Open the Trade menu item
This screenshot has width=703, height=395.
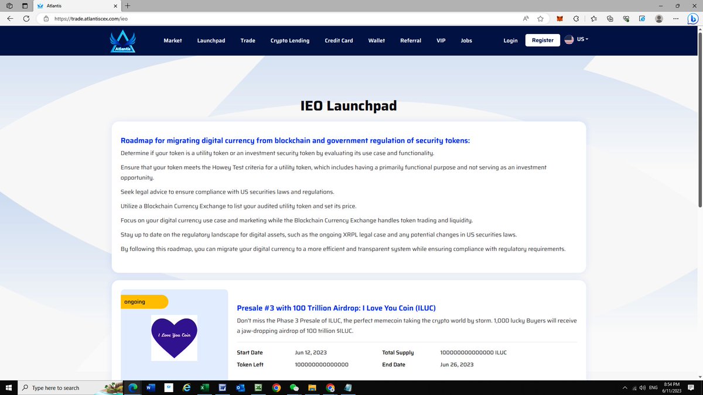248,40
